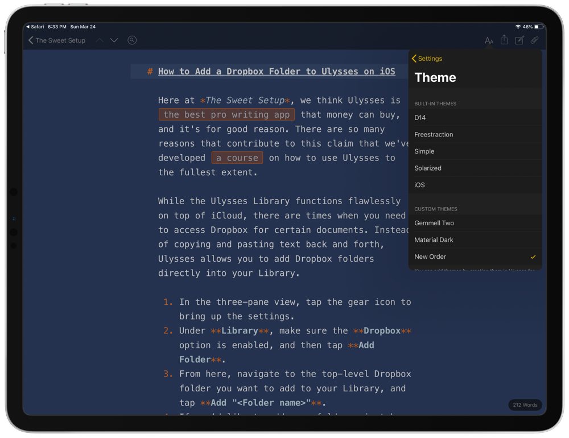569x438 pixels.
Task: Click the heading's '#' markdown marker
Action: click(150, 72)
